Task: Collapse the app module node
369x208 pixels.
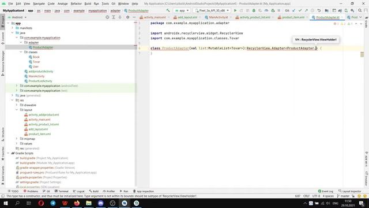Action: pyautogui.click(x=8, y=23)
